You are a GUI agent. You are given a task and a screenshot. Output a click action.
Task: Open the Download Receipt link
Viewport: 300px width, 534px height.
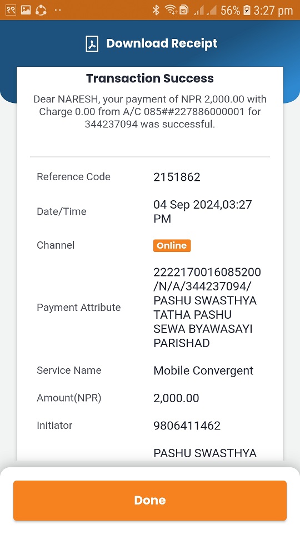coord(162,43)
